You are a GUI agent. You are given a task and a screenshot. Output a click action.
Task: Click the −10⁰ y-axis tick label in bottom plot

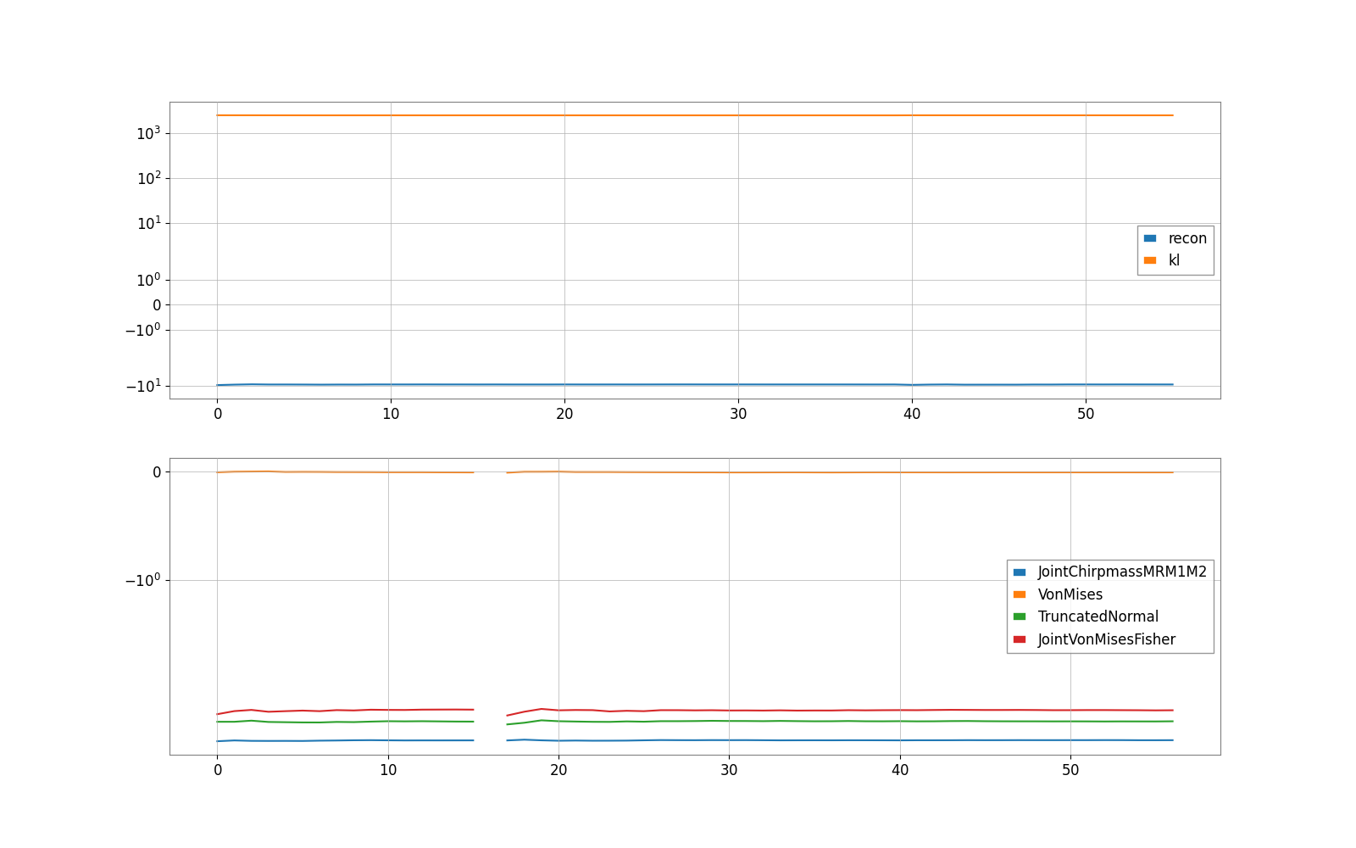[x=142, y=580]
